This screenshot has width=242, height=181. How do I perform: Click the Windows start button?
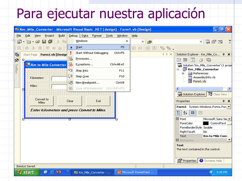click(x=27, y=172)
